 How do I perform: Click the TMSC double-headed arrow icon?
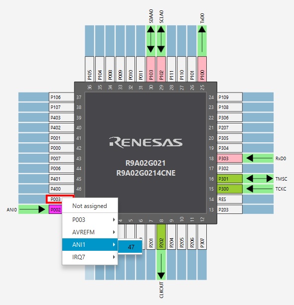[x=260, y=179]
